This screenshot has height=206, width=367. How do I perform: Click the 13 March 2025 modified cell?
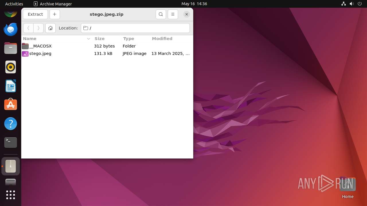click(171, 54)
